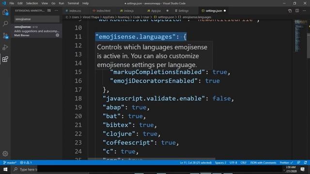The width and height of the screenshot is (310, 174).
Task: Open the Help menu
Action: click(85, 3)
